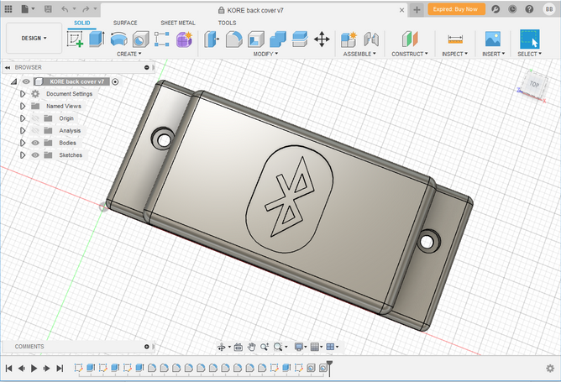The width and height of the screenshot is (561, 382).
Task: Expand the Document Settings tree node
Action: point(23,94)
